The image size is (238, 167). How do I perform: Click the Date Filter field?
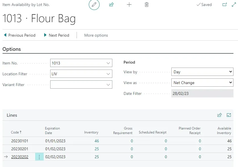[x=202, y=93]
